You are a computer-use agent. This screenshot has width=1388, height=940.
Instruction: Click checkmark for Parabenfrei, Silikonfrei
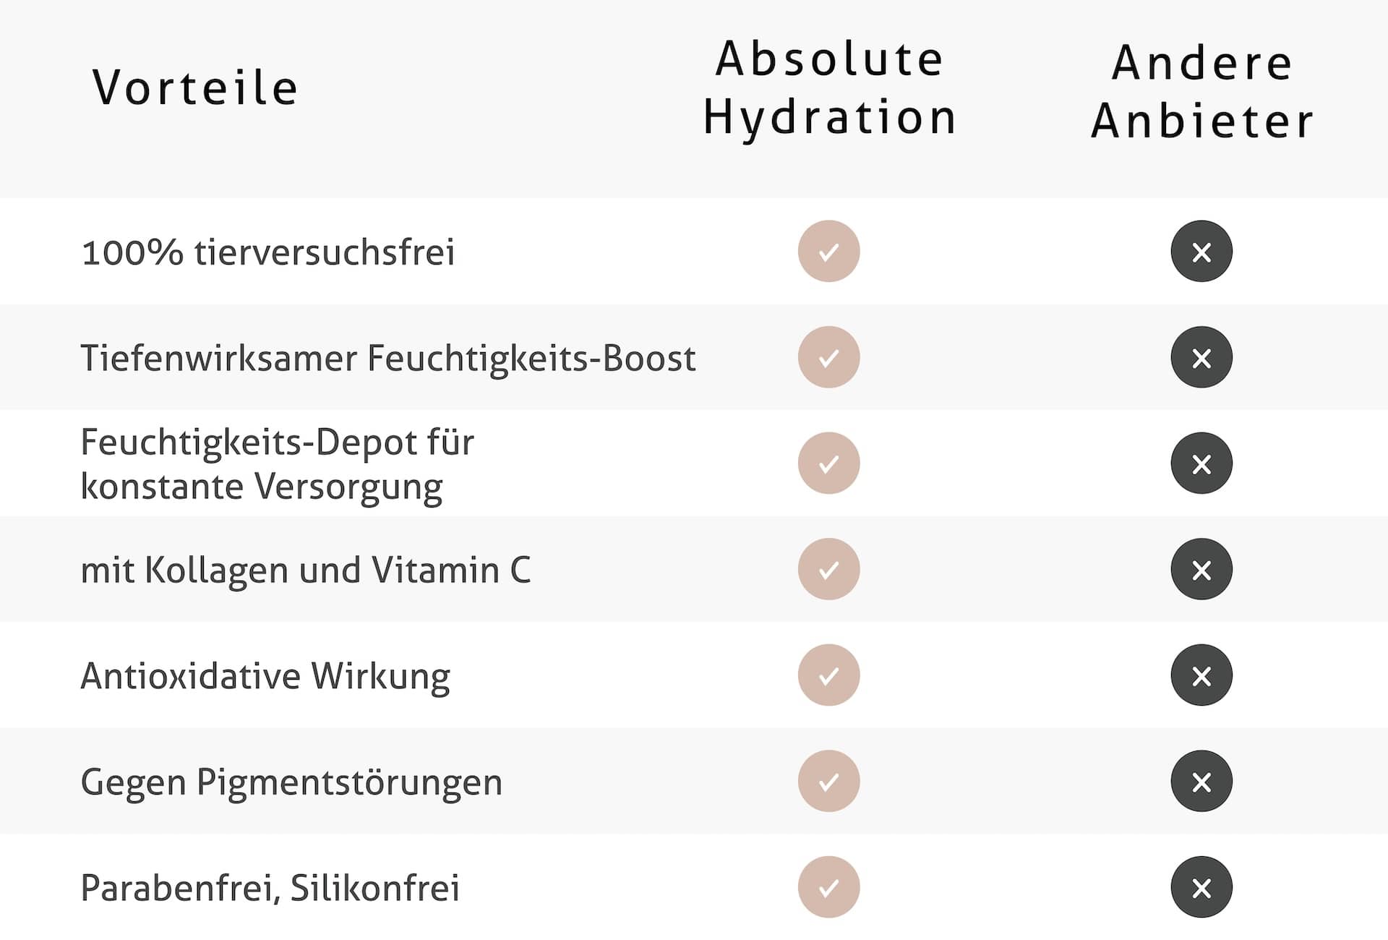coord(828,887)
